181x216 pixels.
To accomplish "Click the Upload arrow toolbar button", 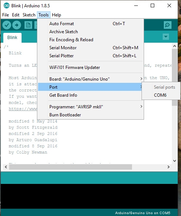I will [16, 25].
